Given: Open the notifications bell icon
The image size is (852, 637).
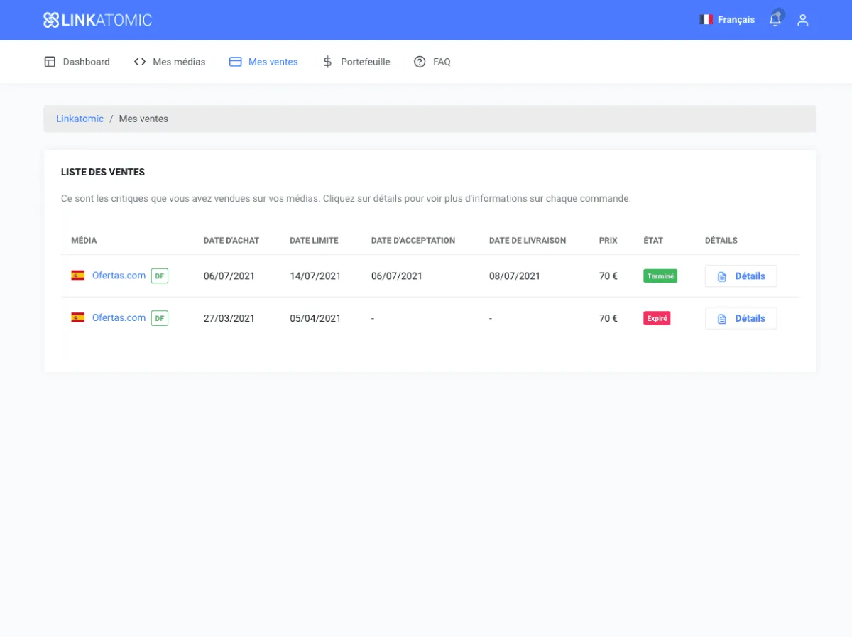Looking at the screenshot, I should pyautogui.click(x=775, y=20).
